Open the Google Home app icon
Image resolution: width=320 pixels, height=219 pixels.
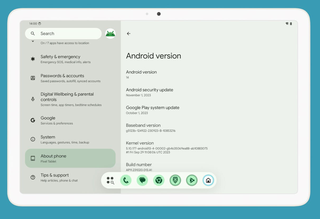pyautogui.click(x=175, y=180)
